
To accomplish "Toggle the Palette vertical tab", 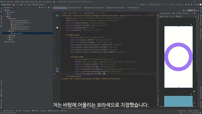I will [x=158, y=16].
